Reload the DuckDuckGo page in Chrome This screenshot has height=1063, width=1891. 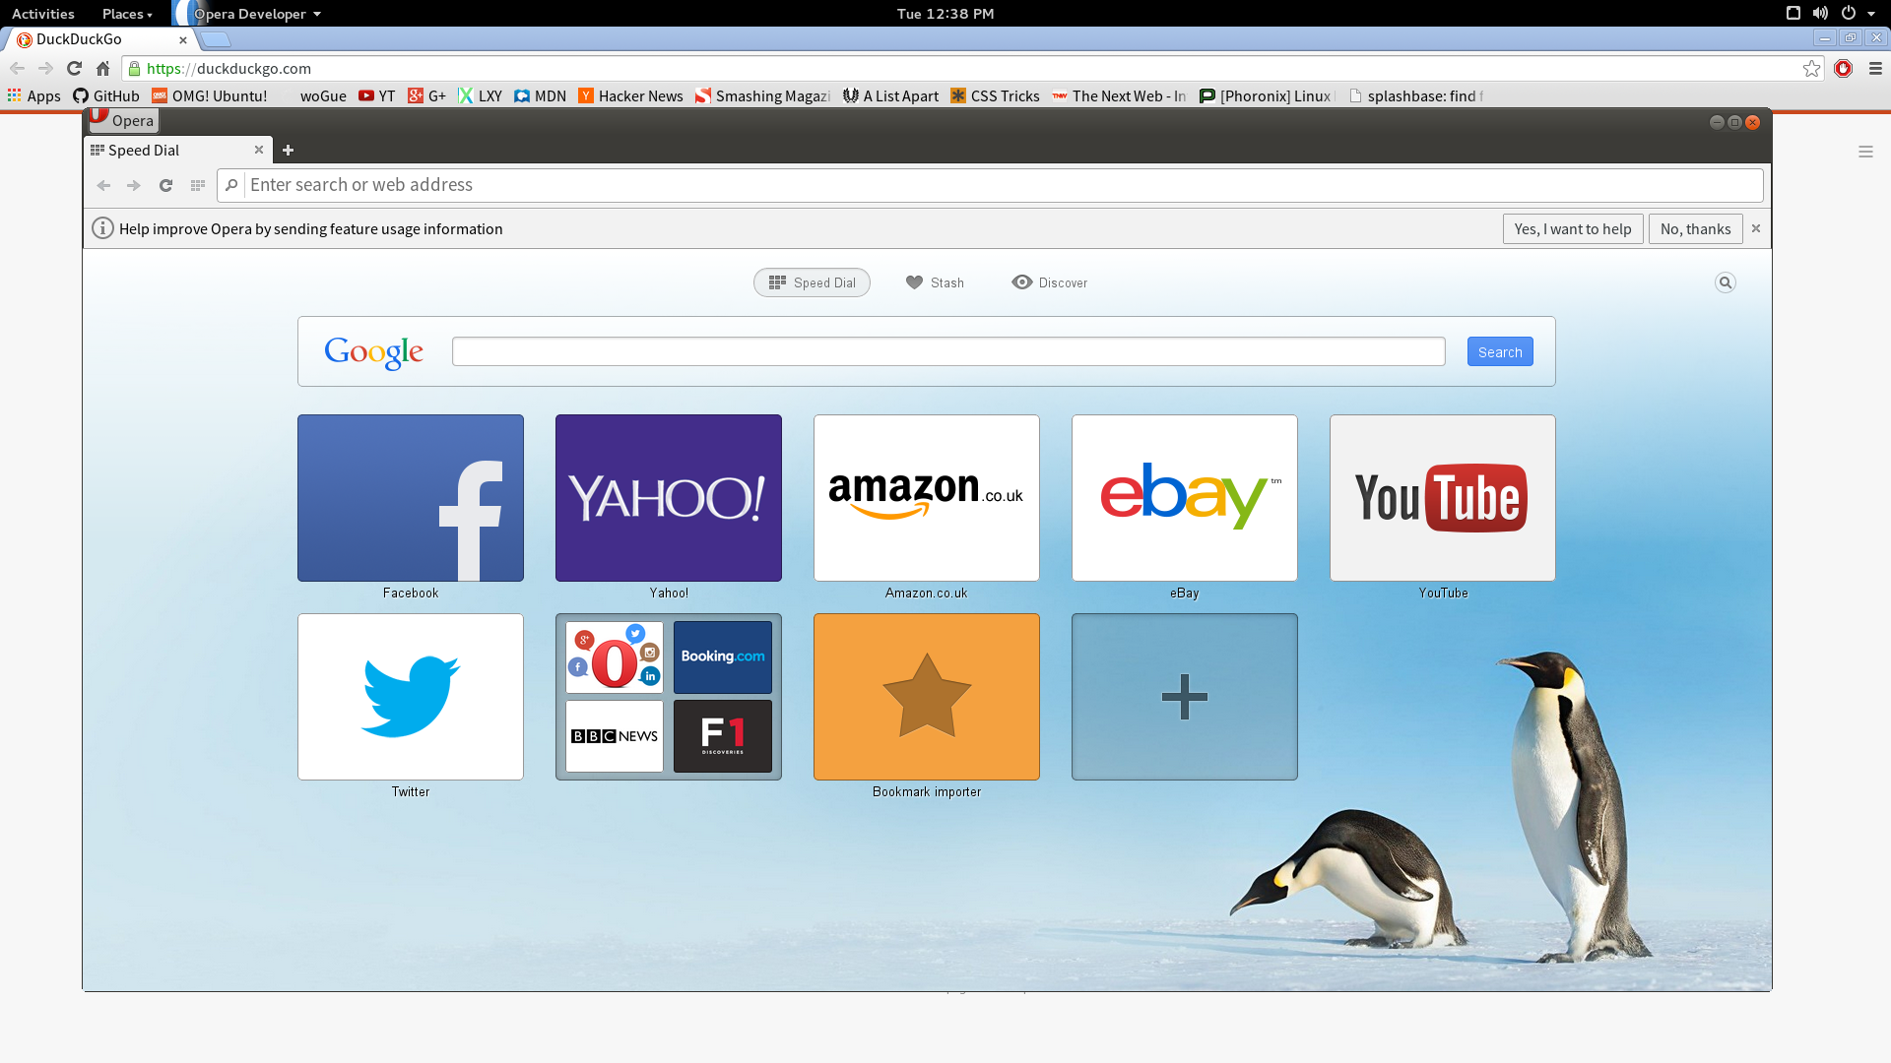tap(74, 68)
